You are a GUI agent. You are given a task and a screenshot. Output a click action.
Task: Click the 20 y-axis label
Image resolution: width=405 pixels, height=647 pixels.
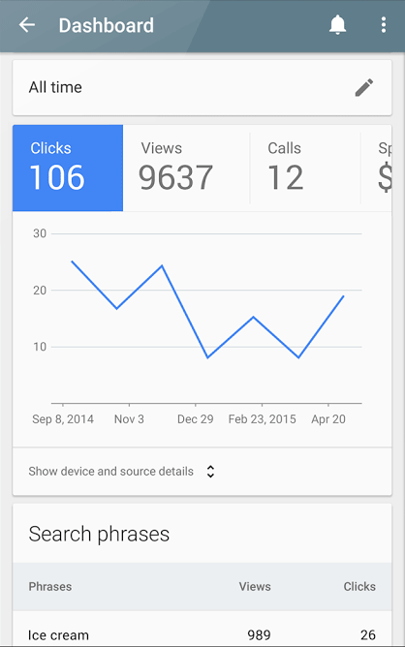point(40,291)
